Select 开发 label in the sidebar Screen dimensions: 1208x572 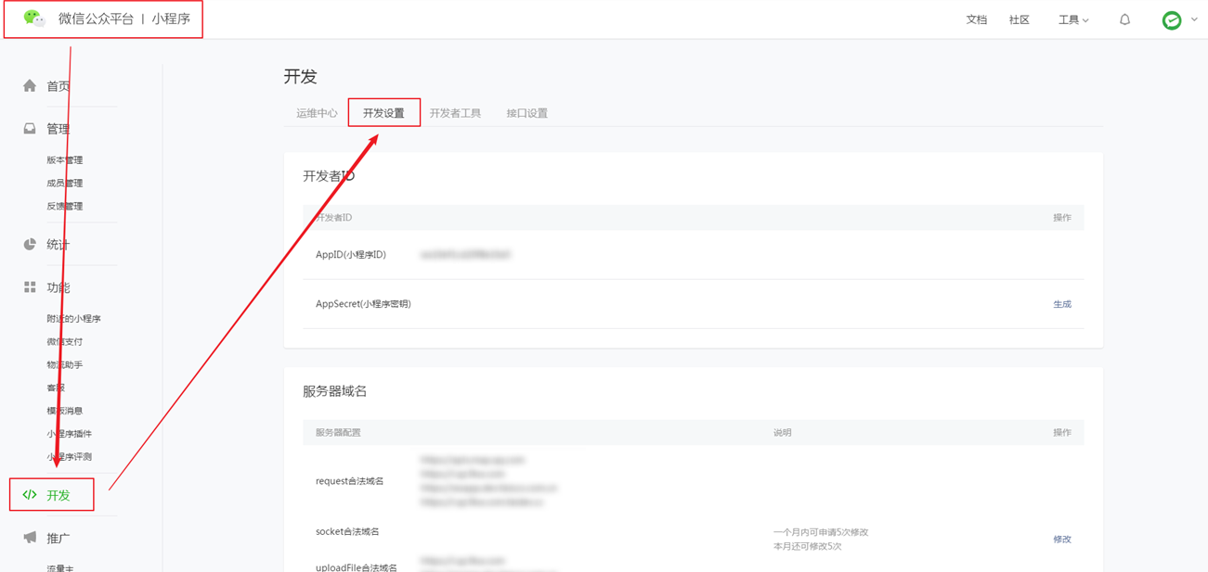[58, 496]
